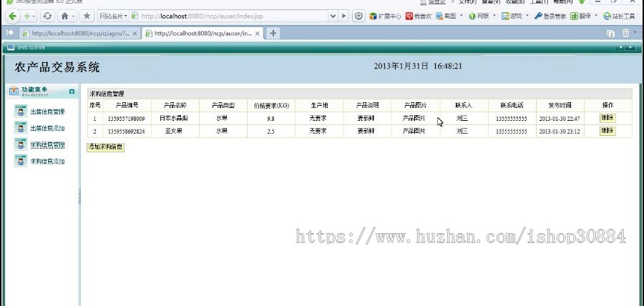Screen dimensions: 644x306
Task: Click the 翻译 translate tool
Action: 580,16
